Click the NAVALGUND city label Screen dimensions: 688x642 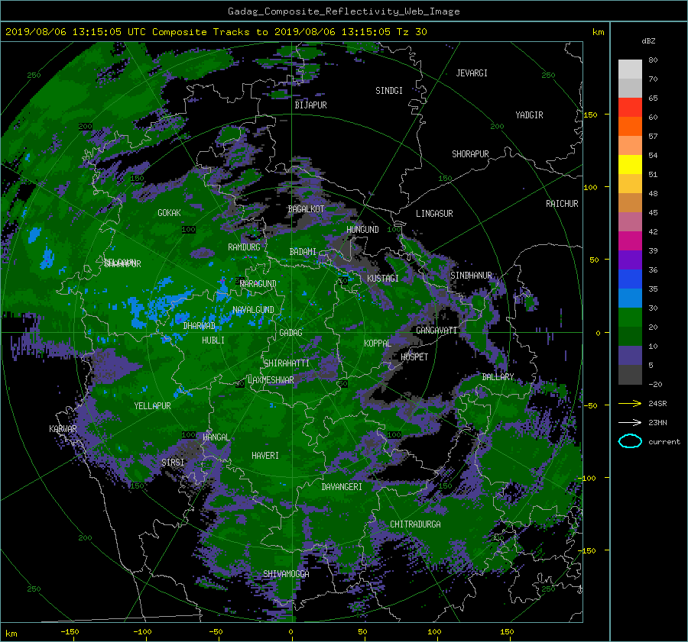click(253, 310)
